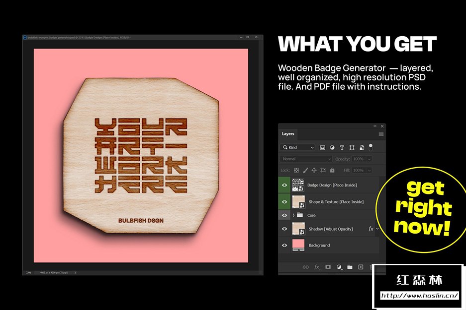Open the Normal blend mode dropdown
The image size is (466, 310).
(306, 159)
